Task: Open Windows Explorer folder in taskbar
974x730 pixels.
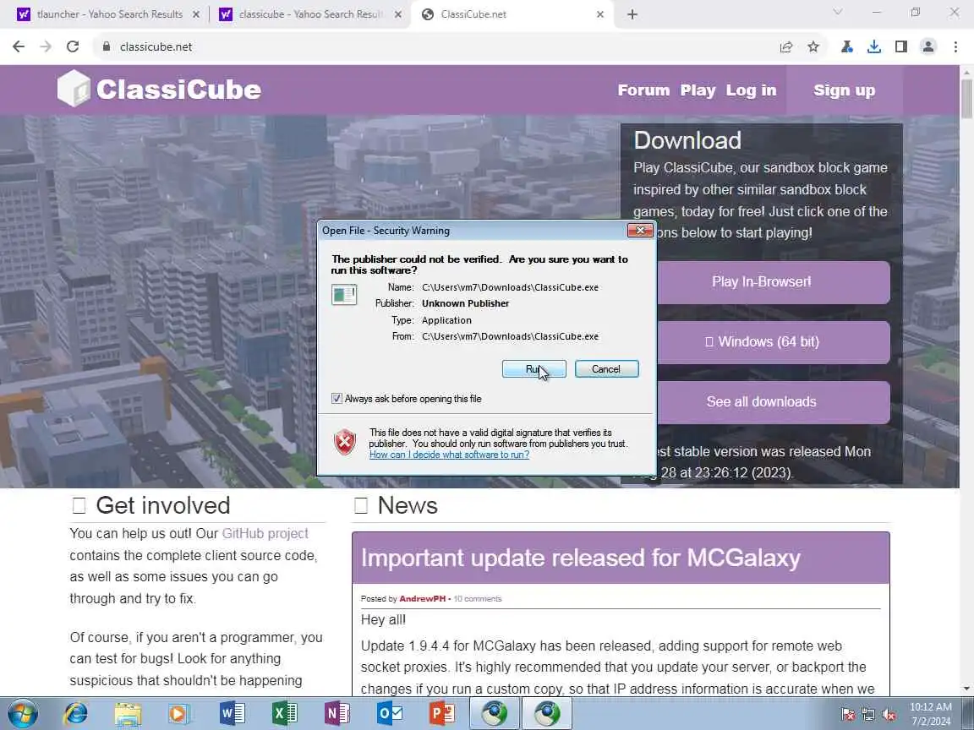Action: tap(128, 713)
